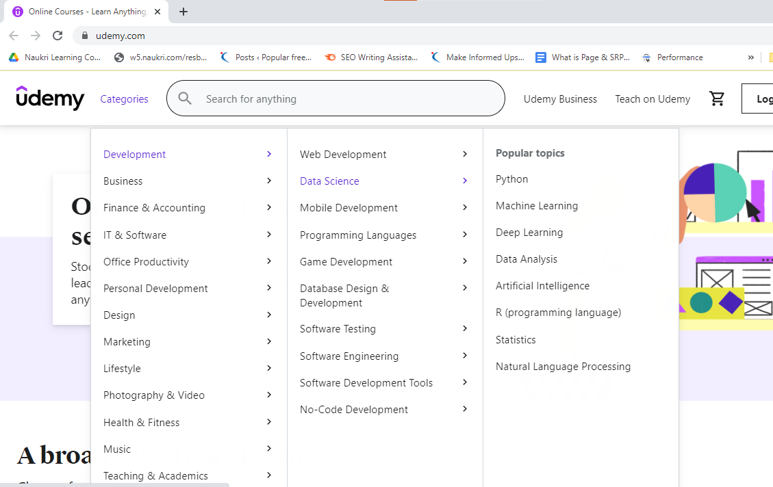Viewport: 773px width, 487px height.
Task: Expand Teaching & Academics chevron
Action: pyautogui.click(x=269, y=475)
